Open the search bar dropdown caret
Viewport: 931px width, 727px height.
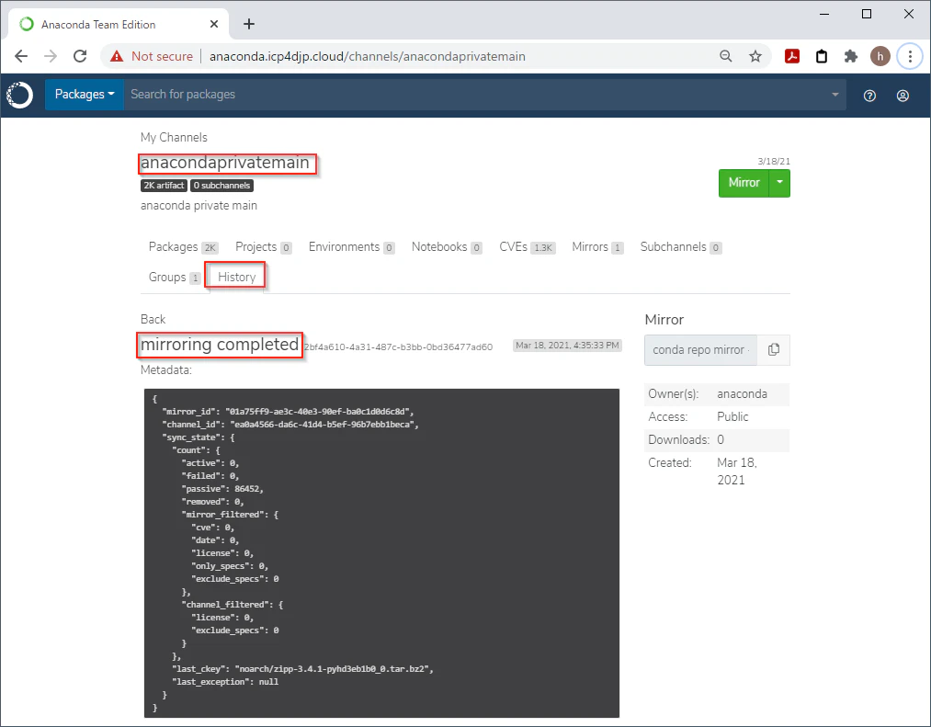pos(834,95)
